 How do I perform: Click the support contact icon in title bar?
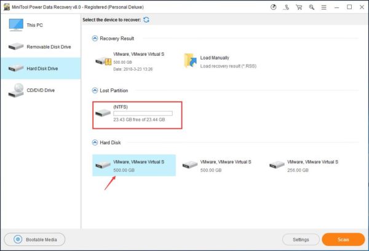tap(286, 7)
